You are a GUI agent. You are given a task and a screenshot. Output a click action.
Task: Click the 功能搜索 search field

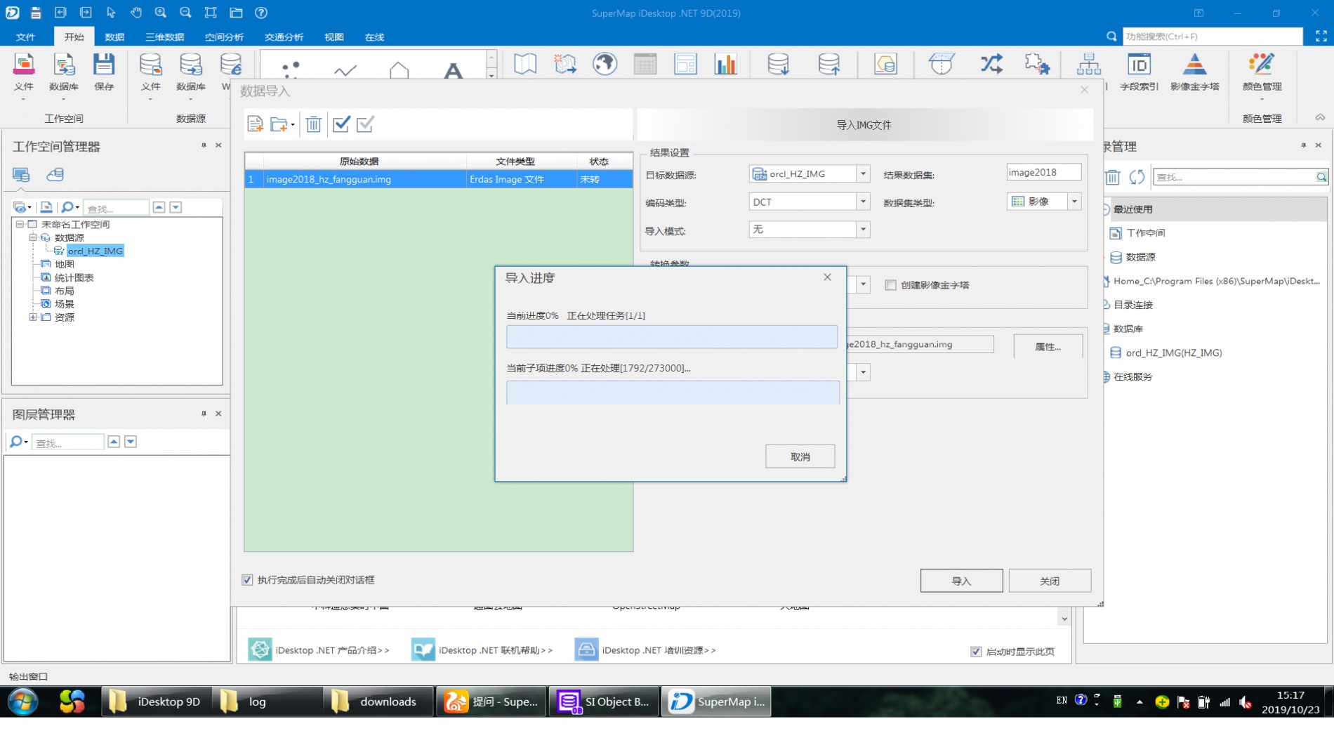(1212, 37)
